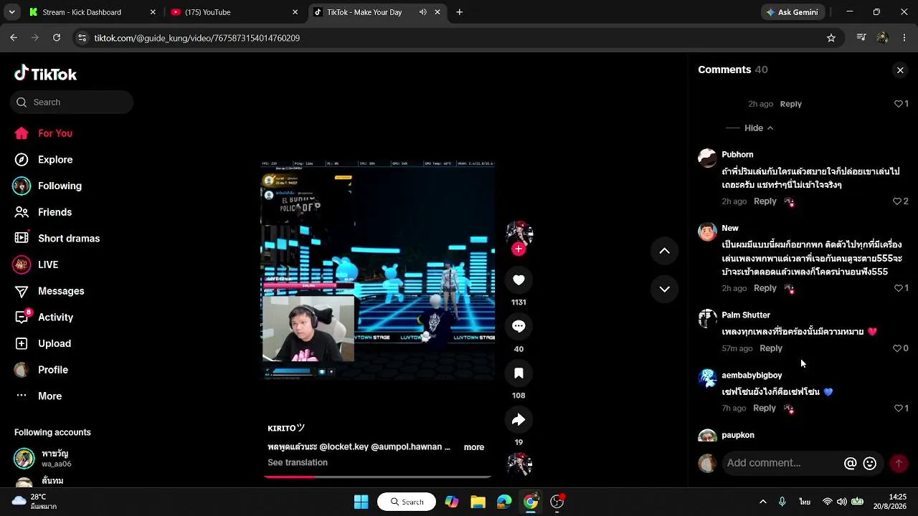Open the Chrome three-dot menu
Image resolution: width=918 pixels, height=516 pixels.
click(x=904, y=38)
